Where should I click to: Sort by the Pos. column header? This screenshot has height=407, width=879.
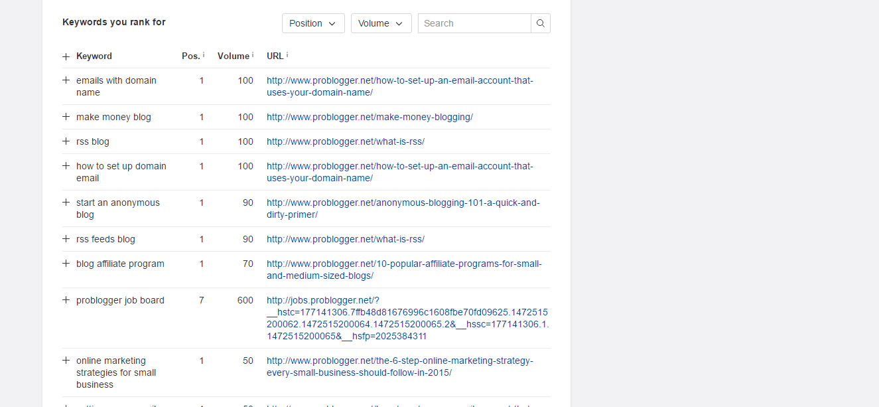[x=191, y=56]
